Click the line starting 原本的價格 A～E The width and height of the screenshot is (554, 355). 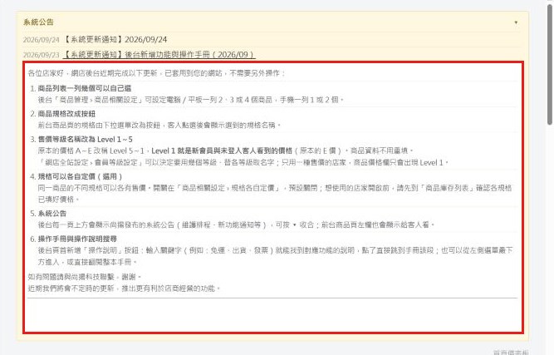225,150
